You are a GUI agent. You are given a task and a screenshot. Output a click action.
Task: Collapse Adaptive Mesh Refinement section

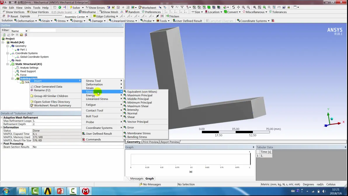click(1, 118)
